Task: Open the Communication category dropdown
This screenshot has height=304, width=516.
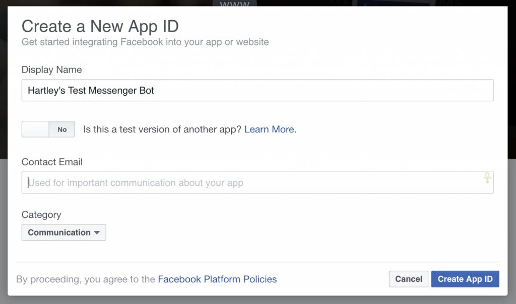Action: pyautogui.click(x=63, y=233)
